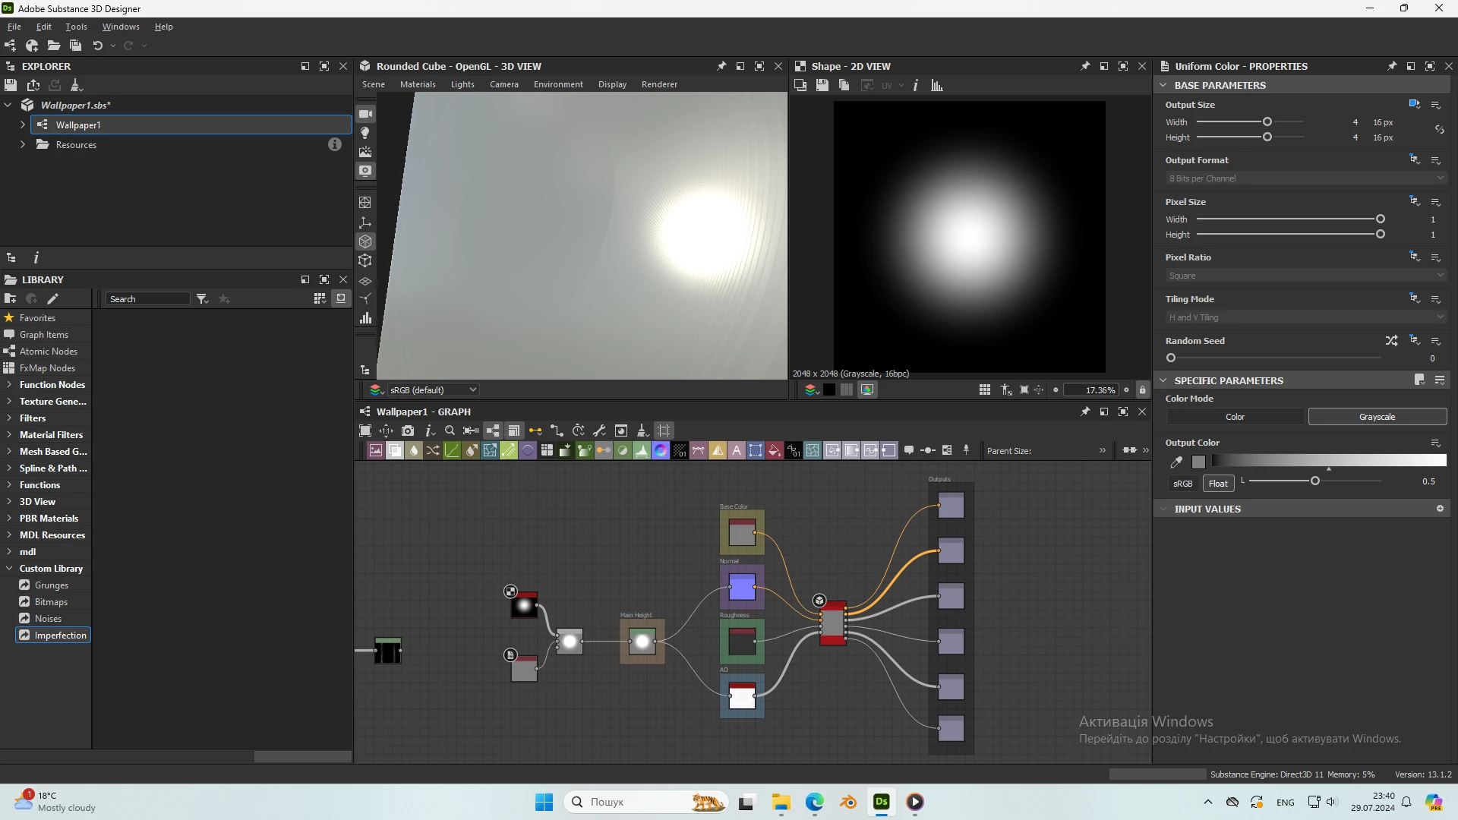Click the Library search field
This screenshot has height=820, width=1458.
(147, 299)
